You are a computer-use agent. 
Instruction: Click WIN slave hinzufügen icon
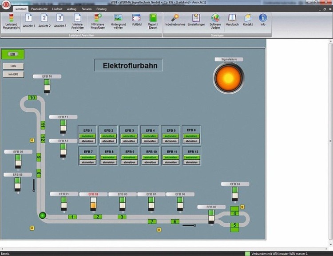point(97,21)
